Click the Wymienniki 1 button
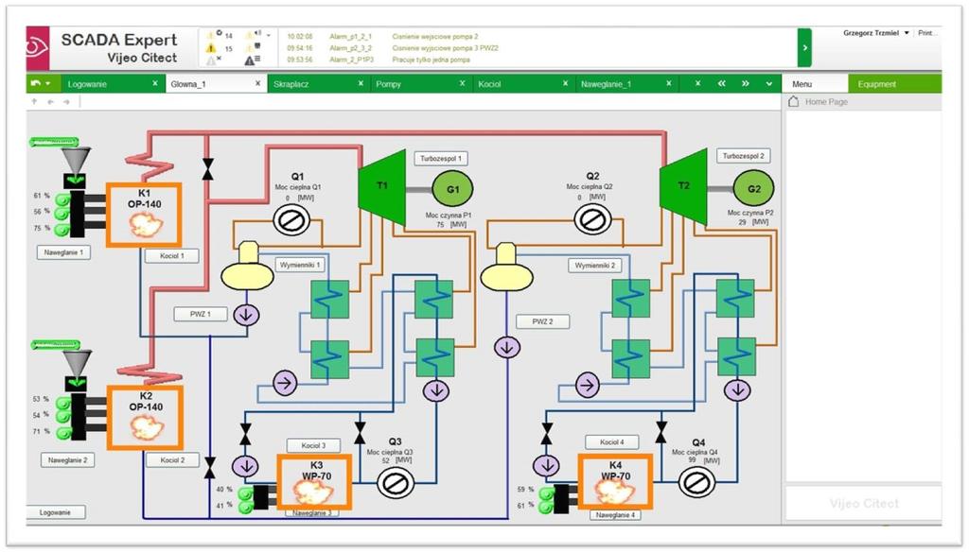The image size is (969, 553). click(300, 265)
